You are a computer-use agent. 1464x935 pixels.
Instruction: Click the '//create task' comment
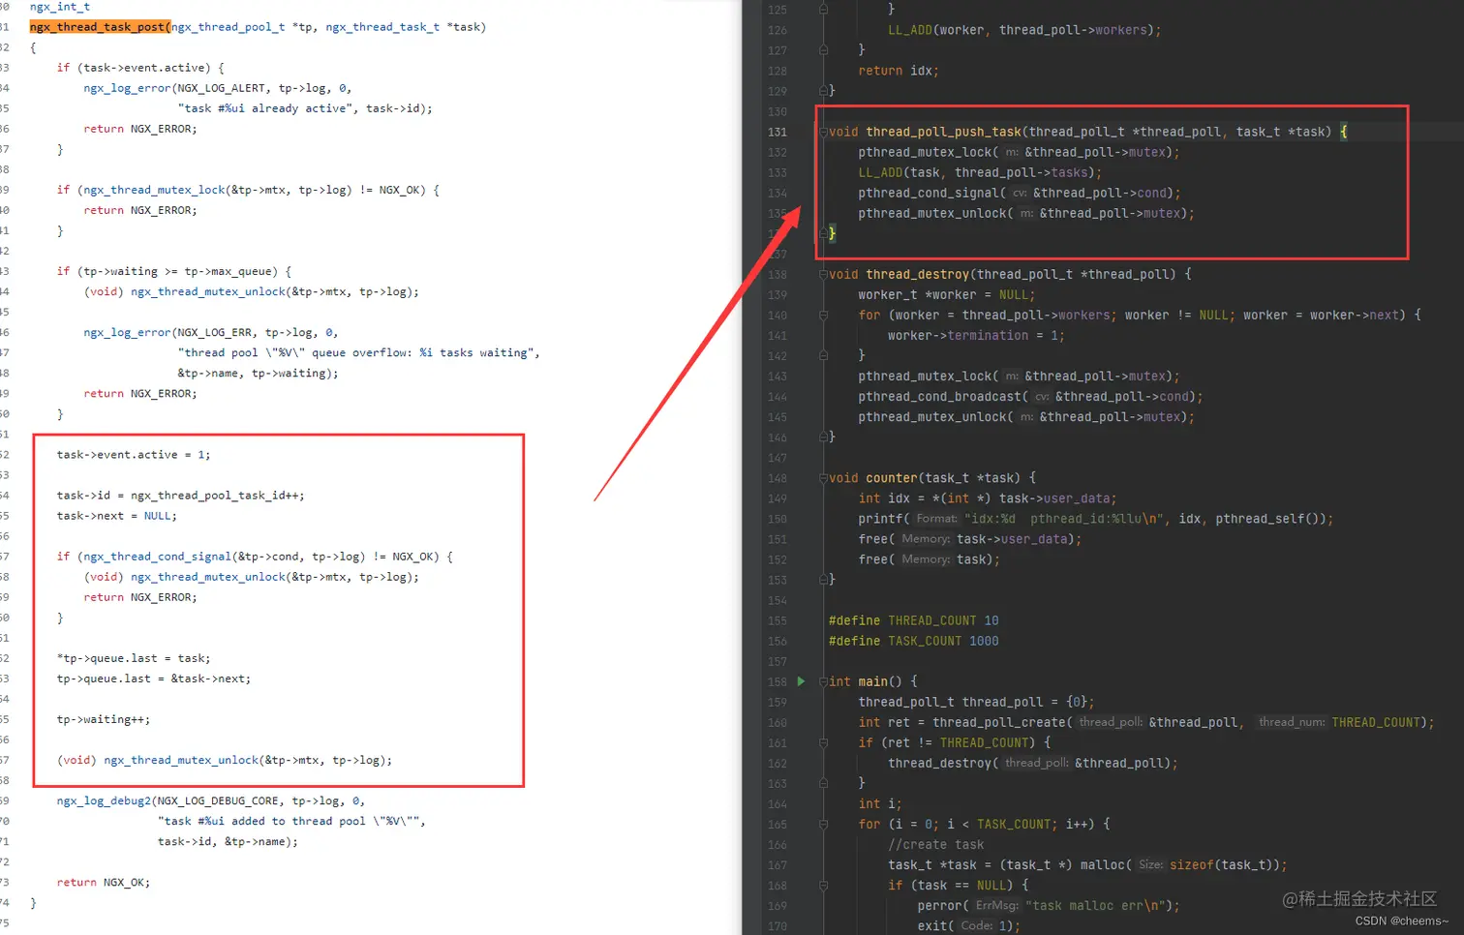point(935,844)
